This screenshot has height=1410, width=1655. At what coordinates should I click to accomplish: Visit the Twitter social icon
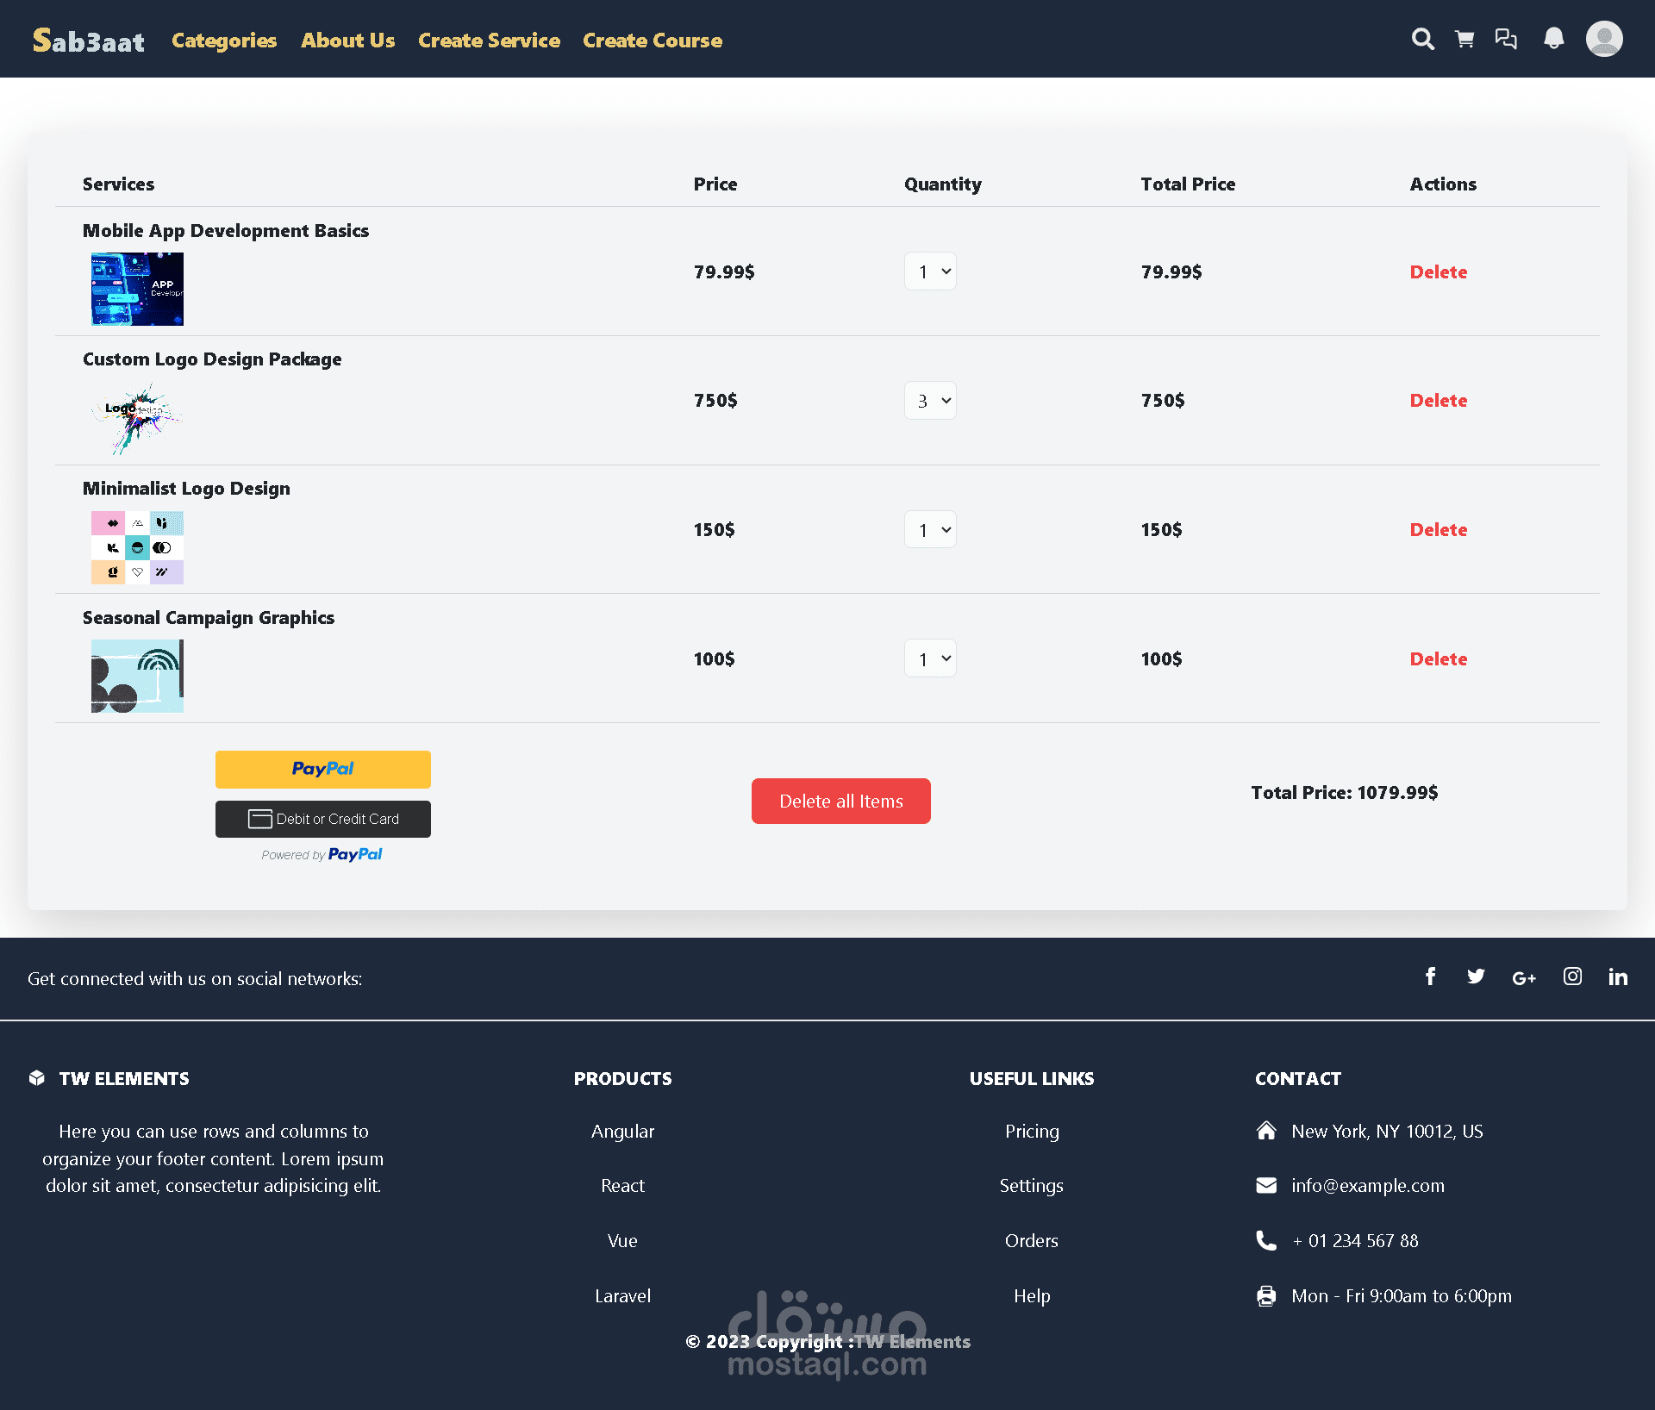[1476, 976]
